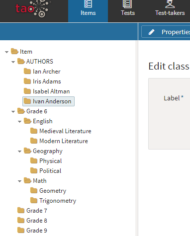Click the Properties pencil icon
The image size is (190, 236).
coord(151,32)
